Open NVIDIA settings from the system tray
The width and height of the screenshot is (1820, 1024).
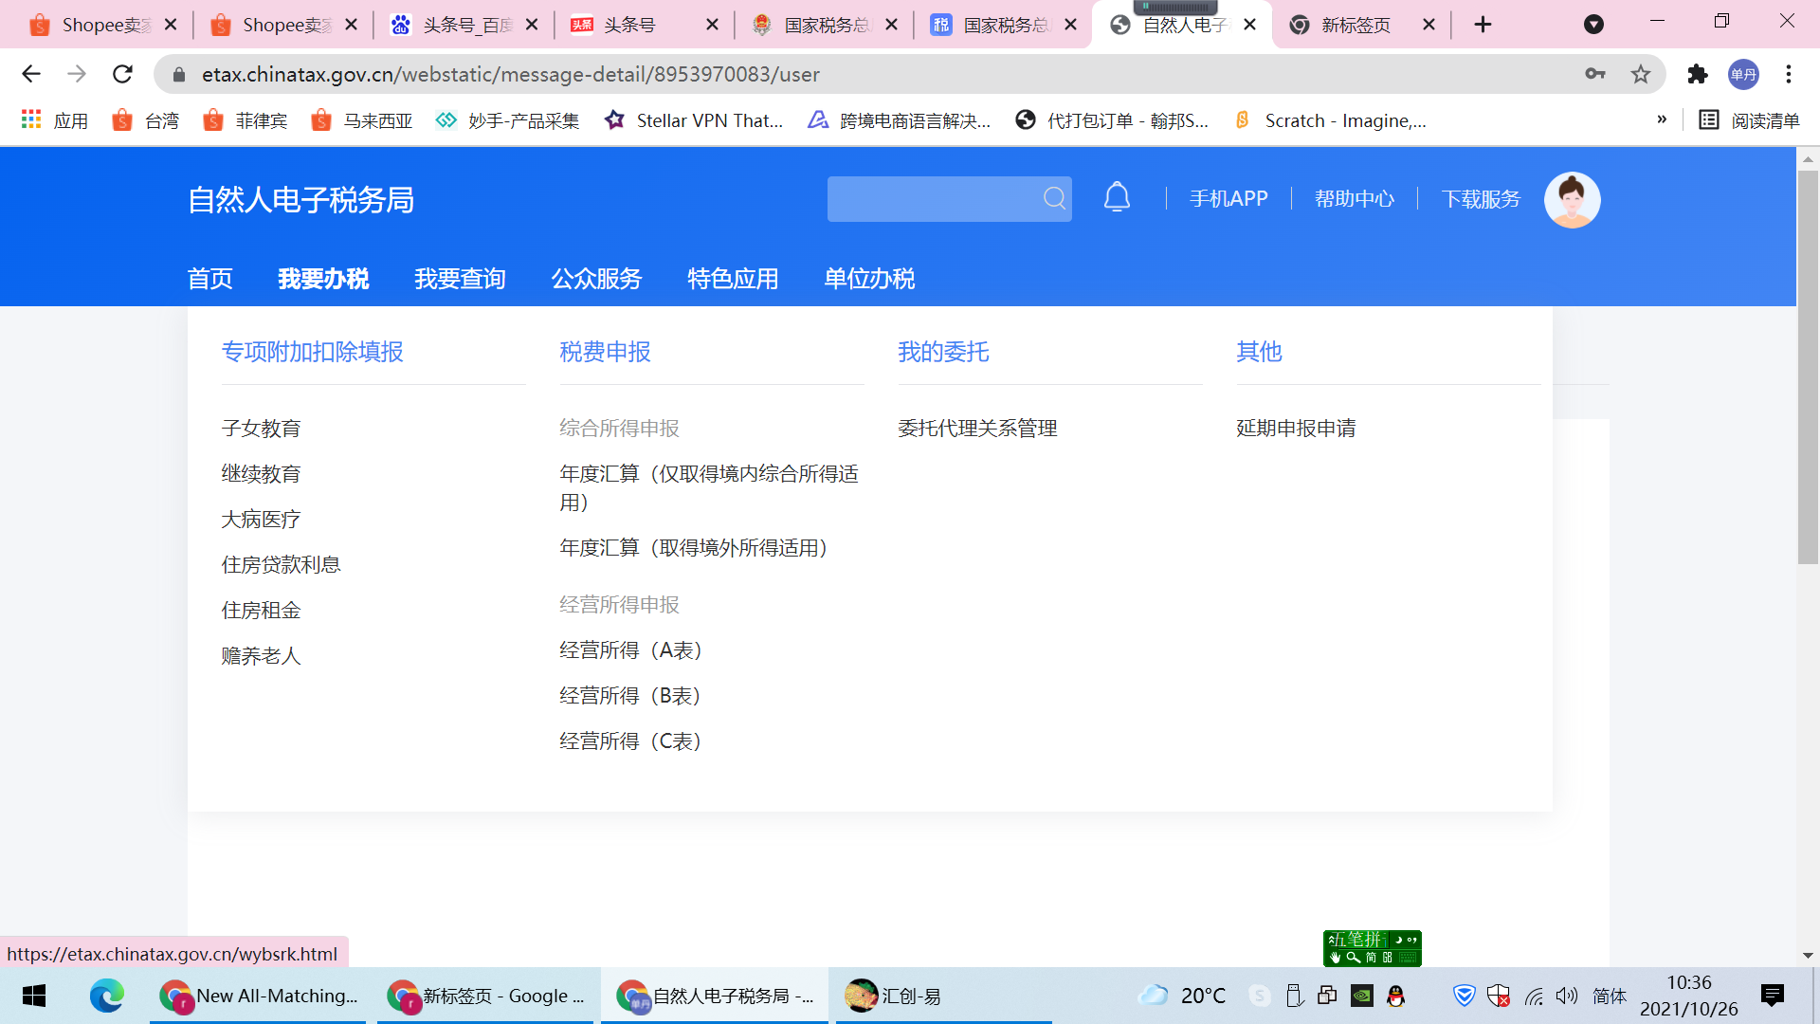1361,997
